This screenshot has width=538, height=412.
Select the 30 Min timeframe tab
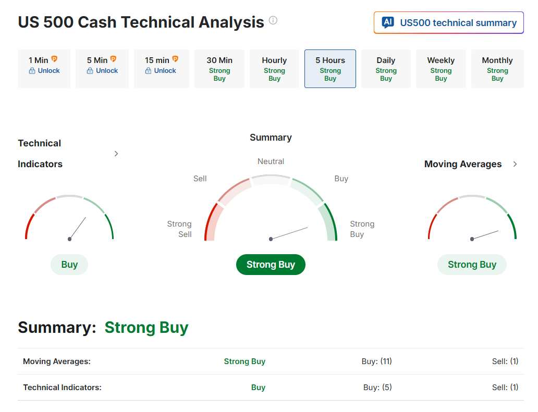[x=219, y=69]
